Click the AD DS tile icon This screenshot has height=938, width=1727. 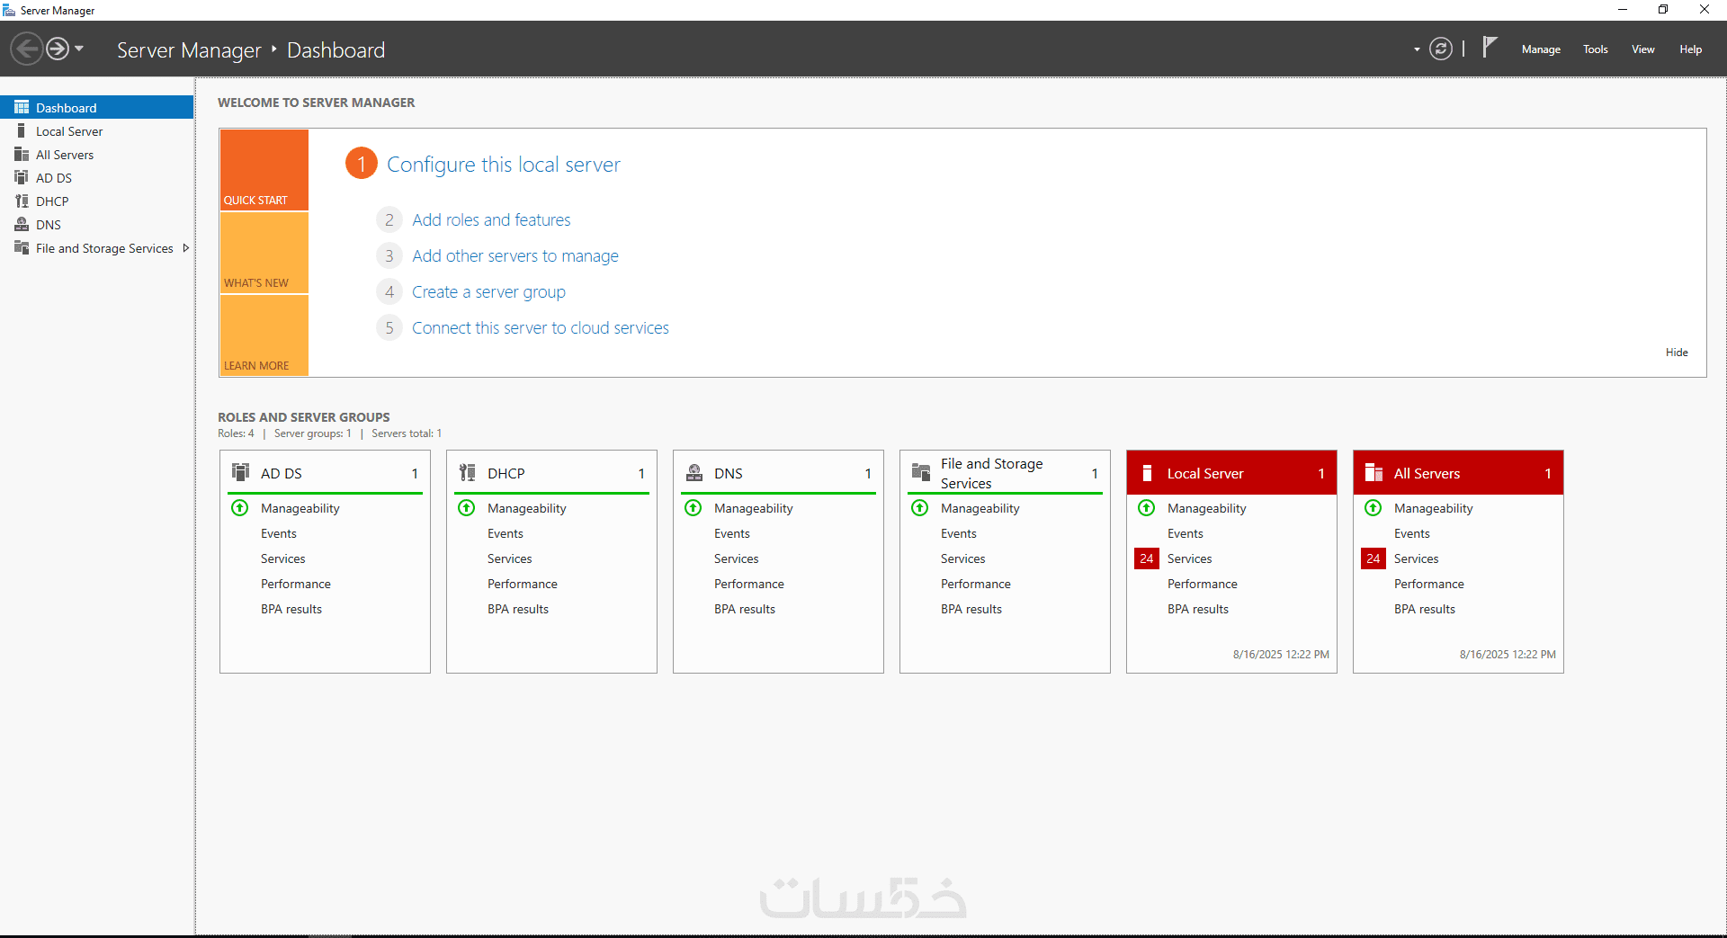(x=240, y=472)
